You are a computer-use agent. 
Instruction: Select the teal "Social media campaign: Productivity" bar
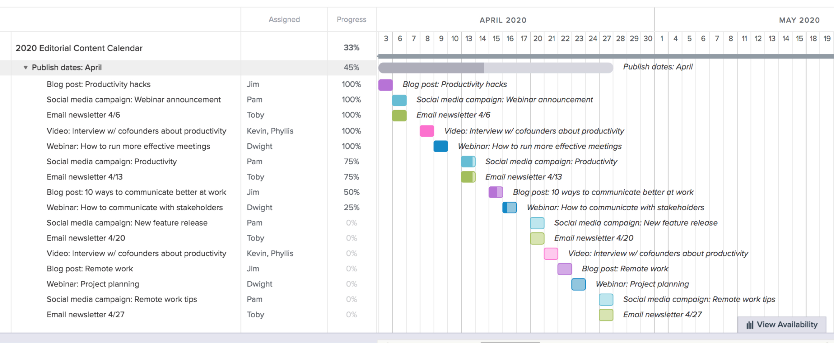tap(468, 161)
